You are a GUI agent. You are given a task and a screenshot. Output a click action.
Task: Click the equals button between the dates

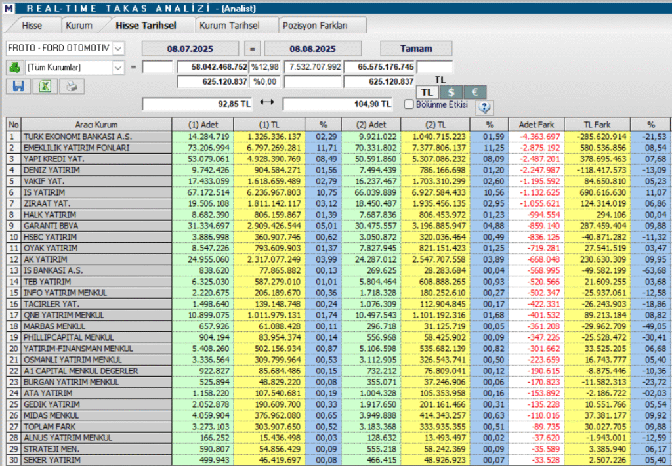coord(253,49)
